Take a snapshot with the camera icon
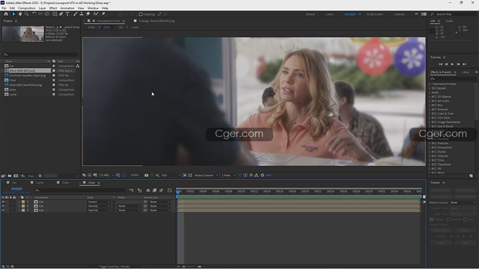 pyautogui.click(x=146, y=176)
